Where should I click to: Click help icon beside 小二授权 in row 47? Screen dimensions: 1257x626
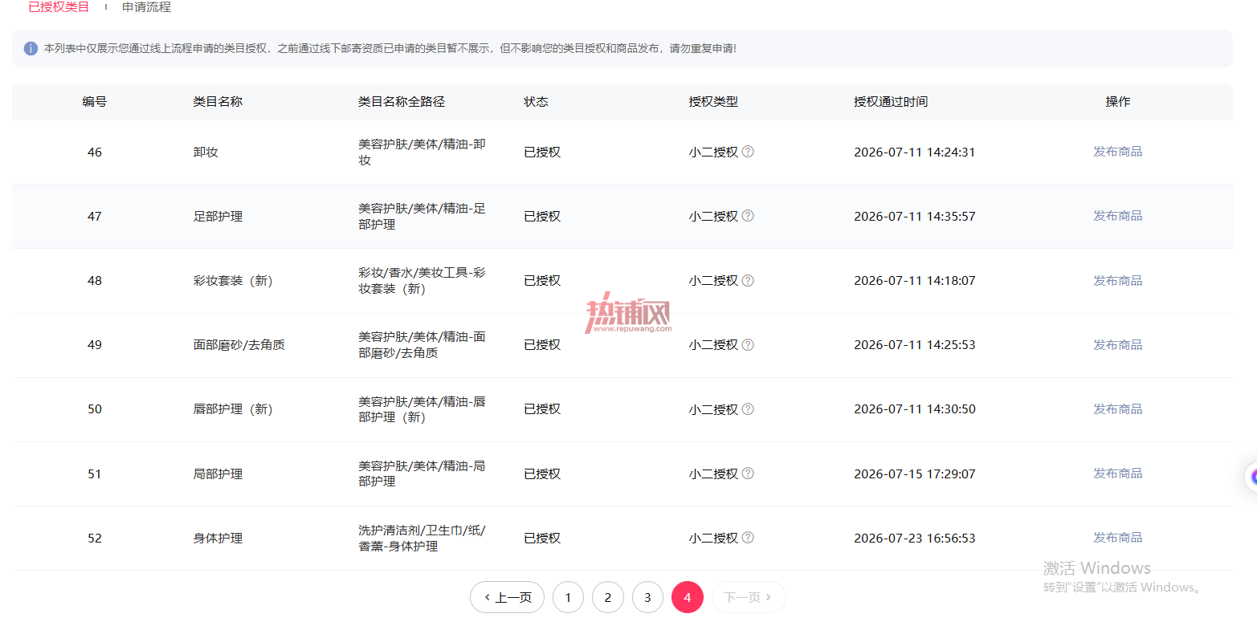(x=748, y=215)
